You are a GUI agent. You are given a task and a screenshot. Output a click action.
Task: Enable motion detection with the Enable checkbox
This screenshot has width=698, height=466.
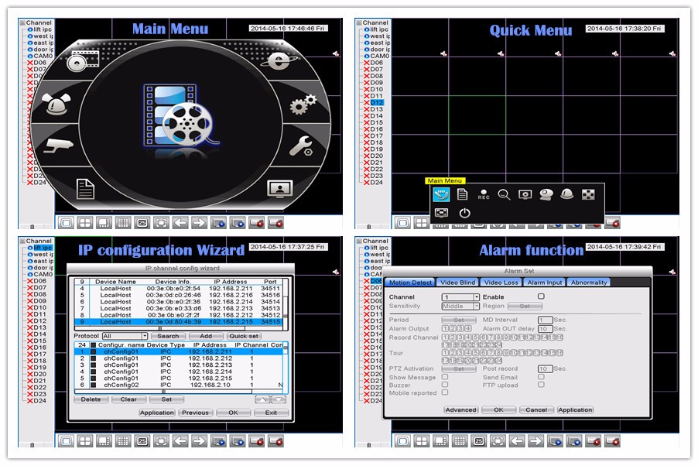click(541, 296)
